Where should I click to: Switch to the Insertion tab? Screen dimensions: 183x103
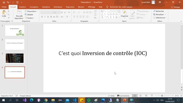point(23,7)
